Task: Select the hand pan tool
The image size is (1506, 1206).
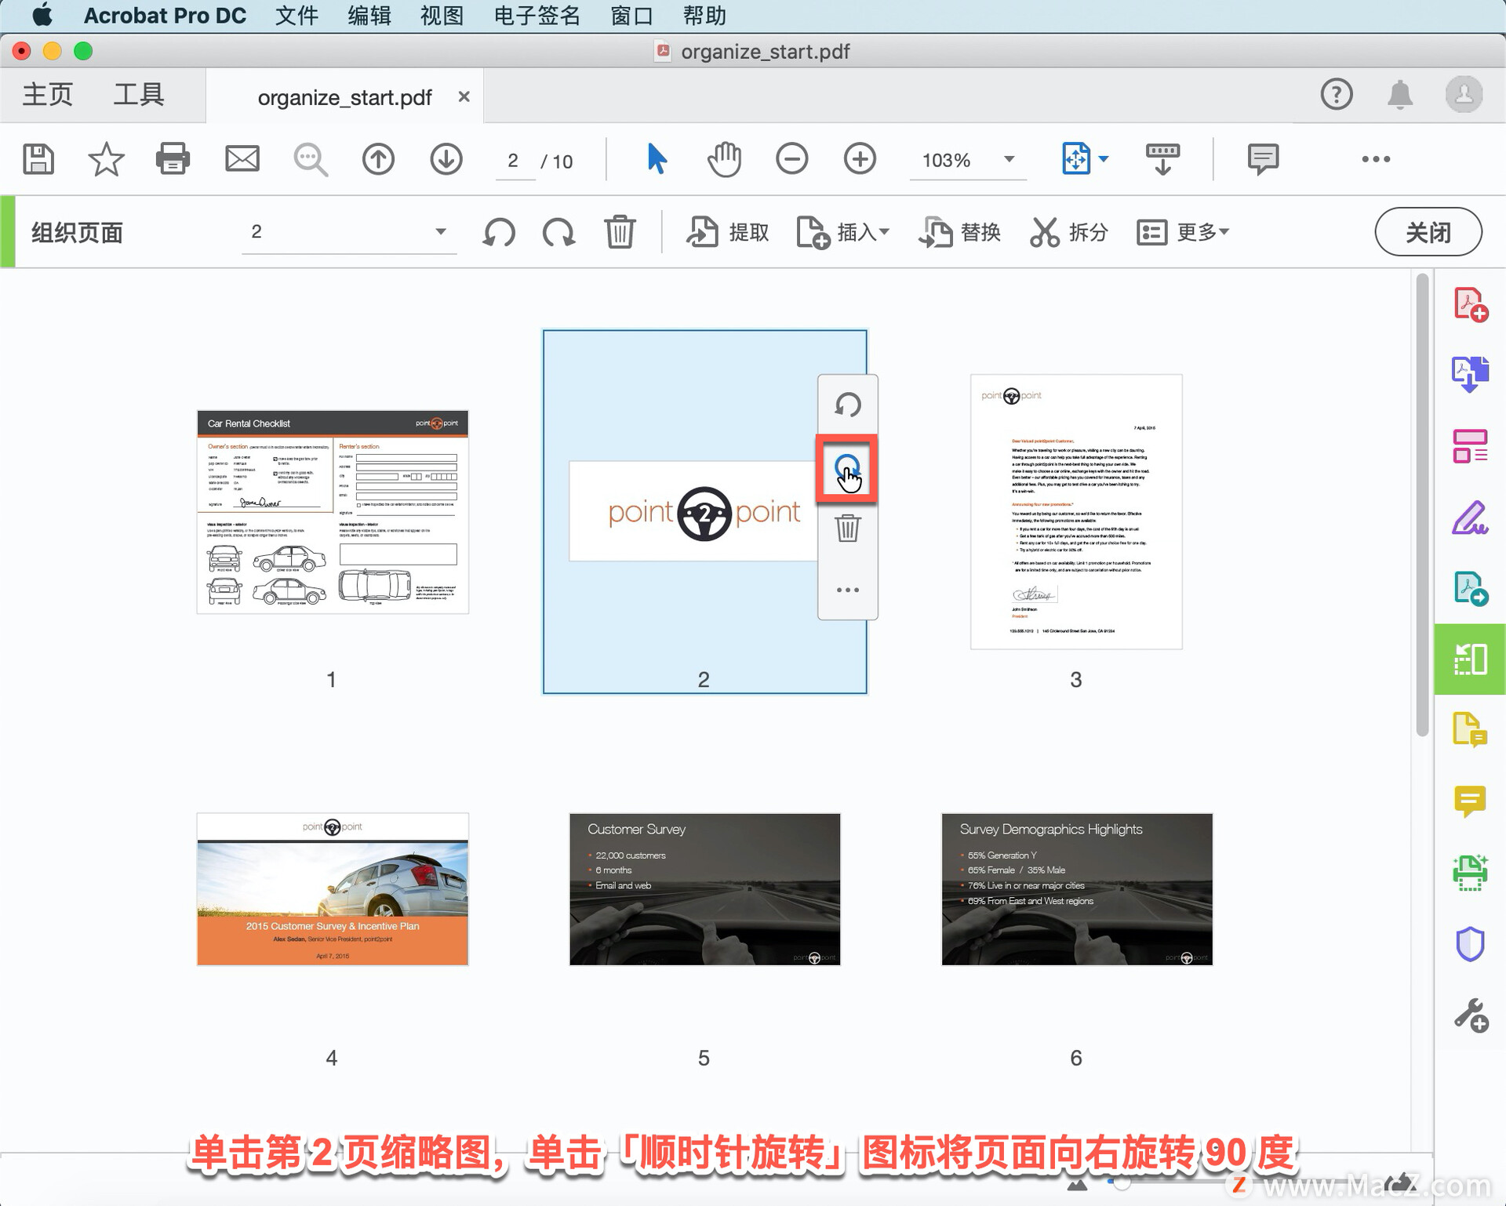Action: pyautogui.click(x=723, y=160)
